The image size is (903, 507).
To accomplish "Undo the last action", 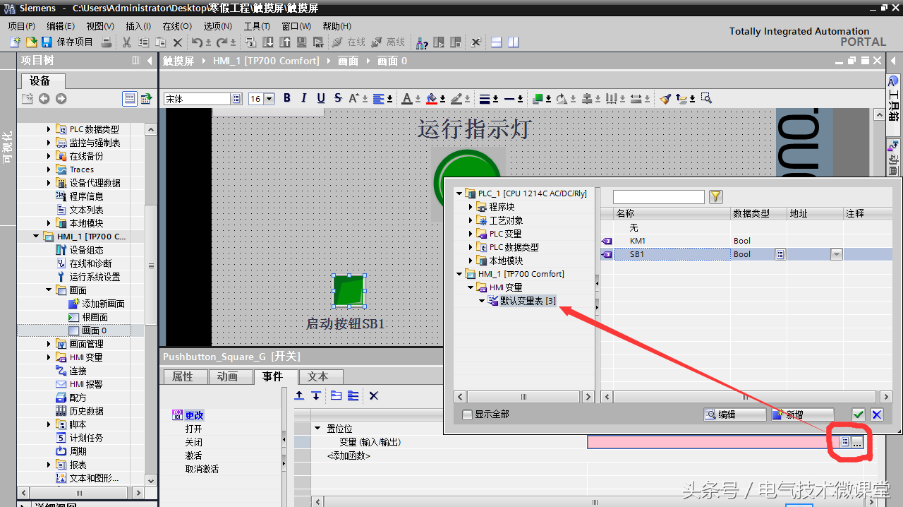I will click(x=197, y=42).
